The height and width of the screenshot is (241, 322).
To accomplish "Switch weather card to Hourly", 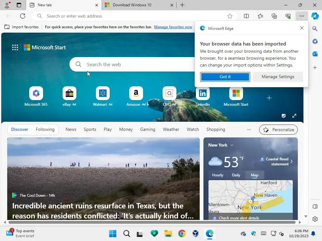I will (x=218, y=175).
